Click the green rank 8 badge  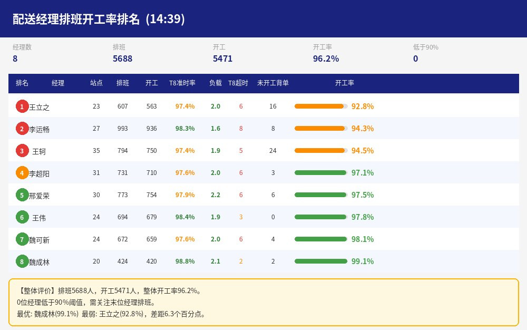[22, 262]
